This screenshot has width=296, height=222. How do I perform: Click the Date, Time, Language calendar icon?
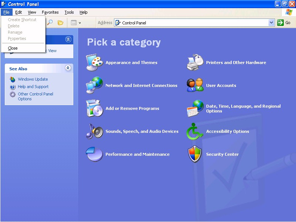coord(195,108)
